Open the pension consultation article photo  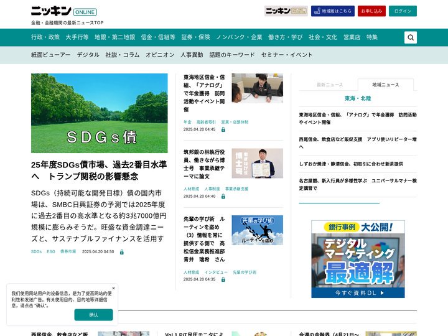click(257, 88)
